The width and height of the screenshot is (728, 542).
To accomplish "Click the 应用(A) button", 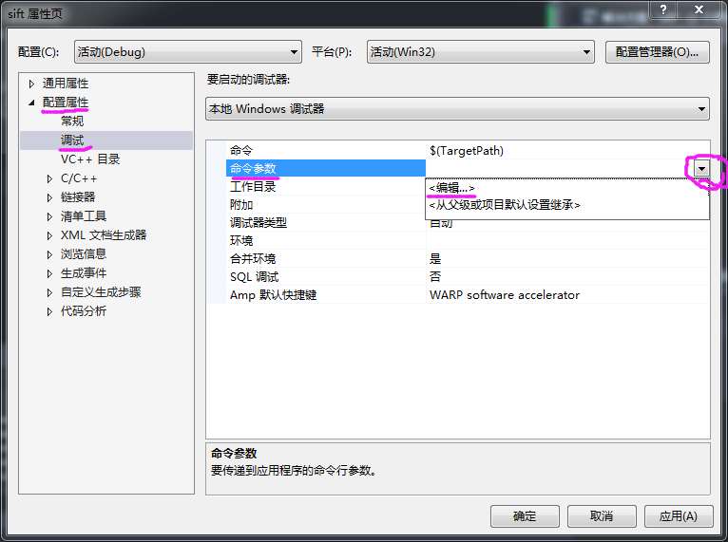I will pyautogui.click(x=679, y=516).
